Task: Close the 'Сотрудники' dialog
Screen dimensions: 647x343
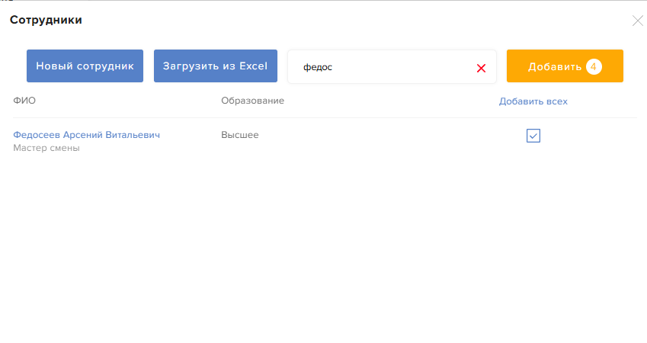Action: [x=638, y=21]
